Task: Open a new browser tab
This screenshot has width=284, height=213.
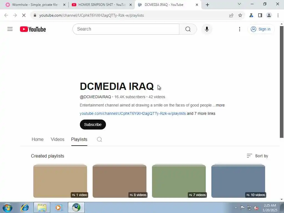Action: (207, 5)
